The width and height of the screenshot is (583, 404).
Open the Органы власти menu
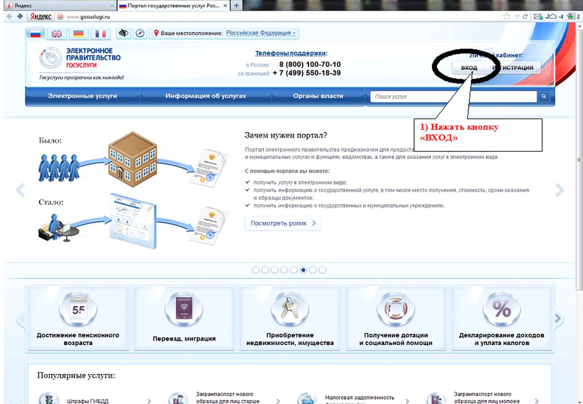pyautogui.click(x=318, y=96)
